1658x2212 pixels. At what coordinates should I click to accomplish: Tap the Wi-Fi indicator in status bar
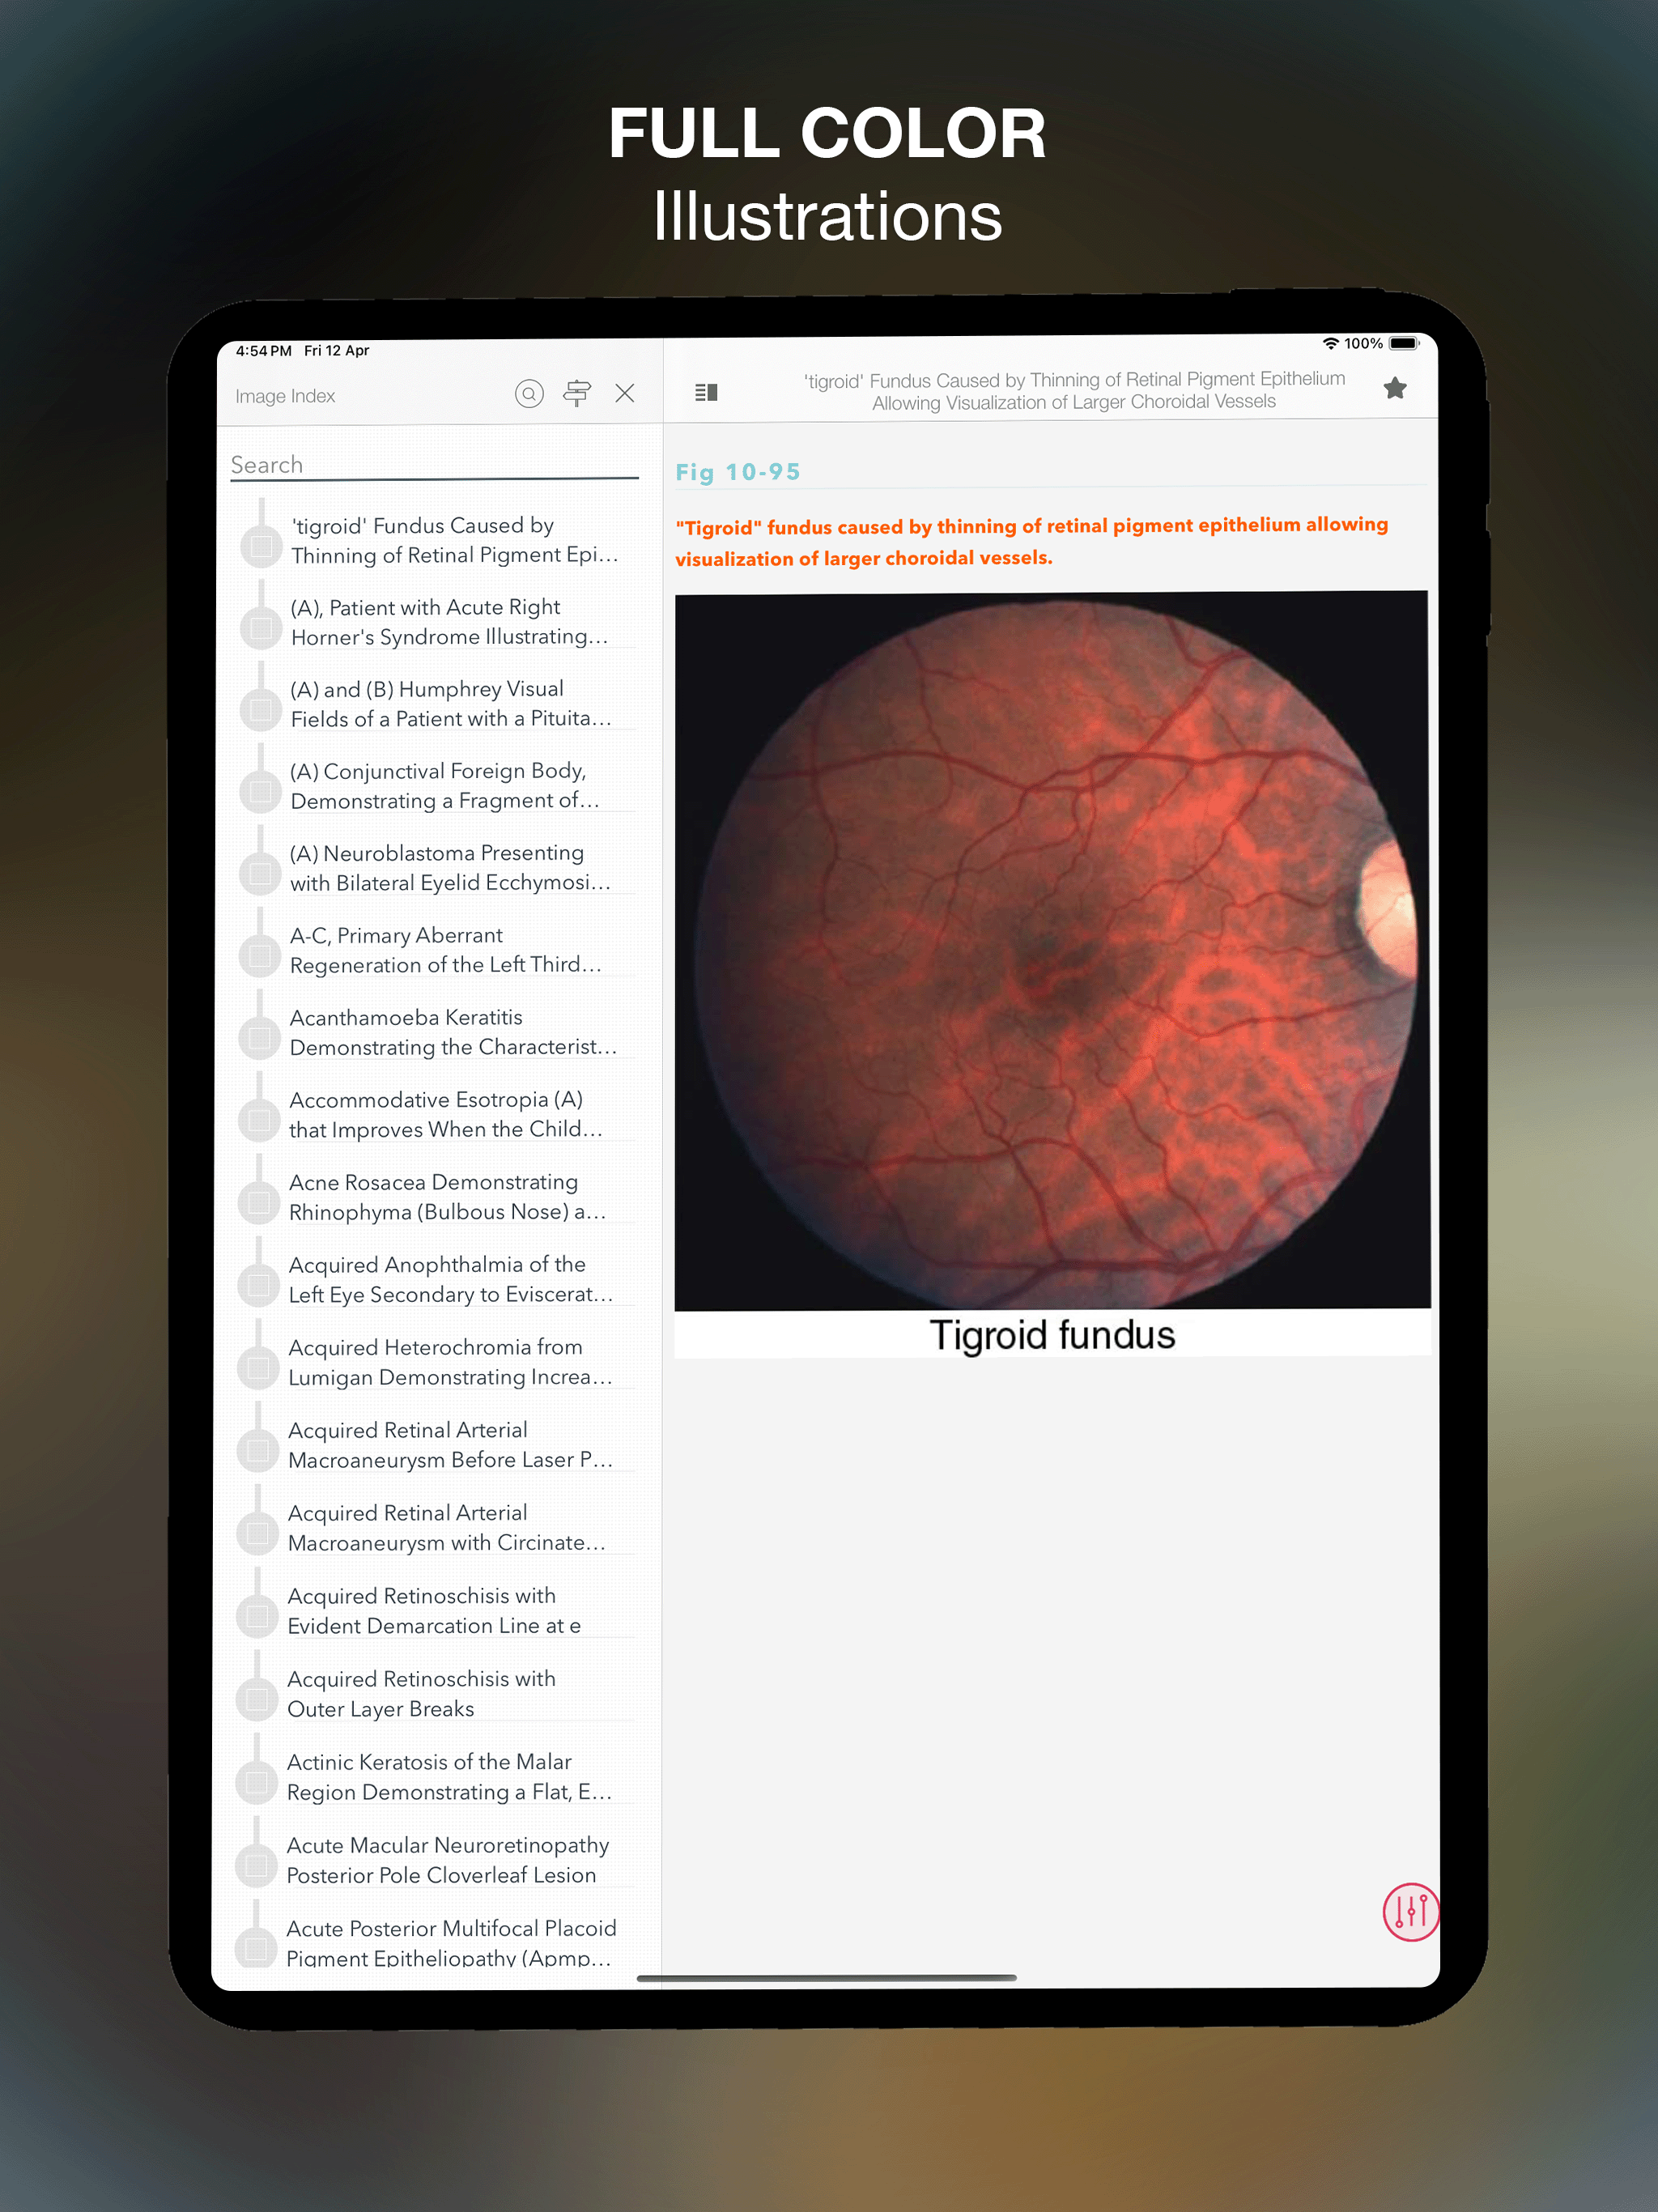1330,343
